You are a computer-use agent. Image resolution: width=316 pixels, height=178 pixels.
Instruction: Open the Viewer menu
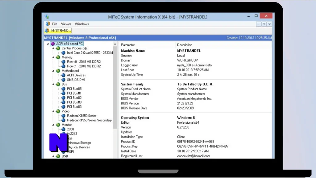tap(66, 24)
